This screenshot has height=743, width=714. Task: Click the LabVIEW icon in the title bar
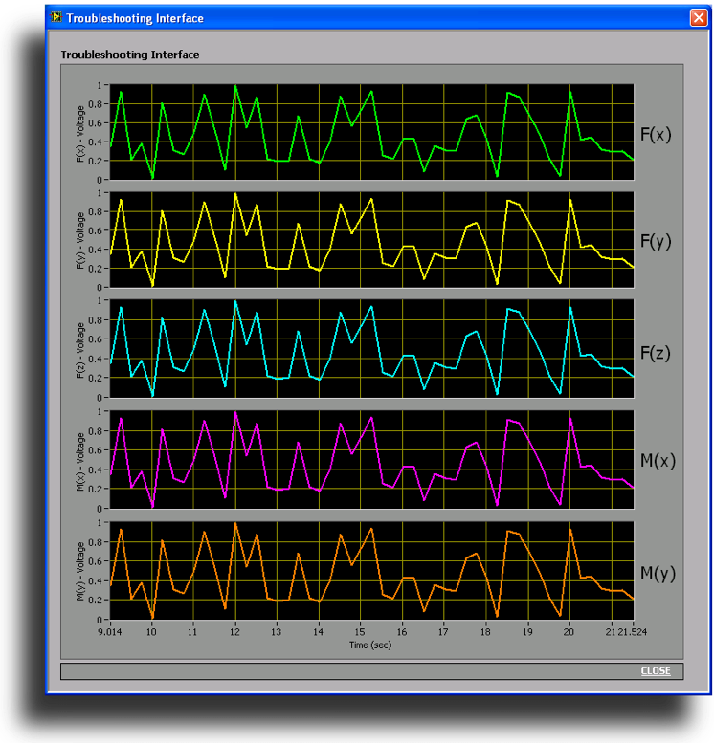coord(56,18)
